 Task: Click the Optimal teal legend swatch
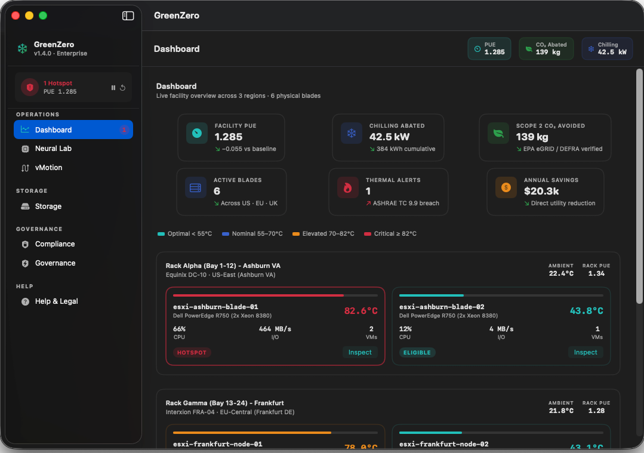[x=161, y=234]
